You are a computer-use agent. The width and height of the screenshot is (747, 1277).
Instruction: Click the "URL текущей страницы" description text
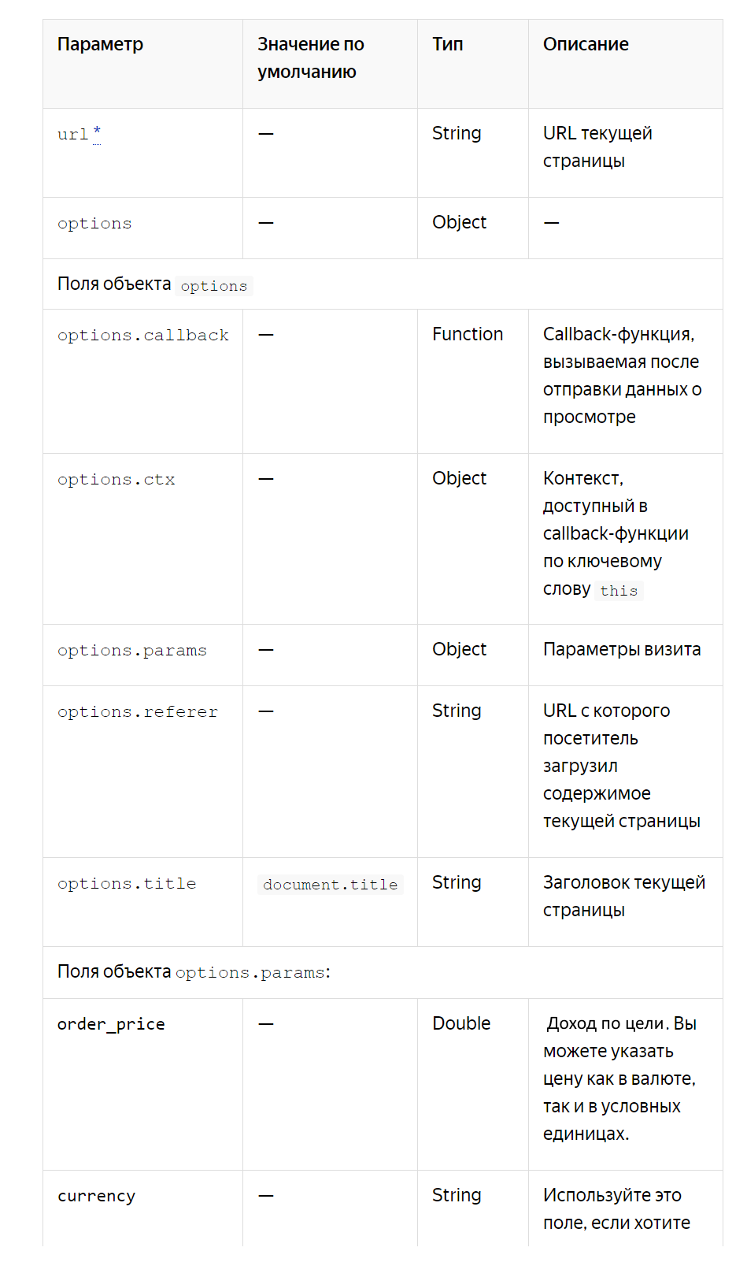point(597,147)
